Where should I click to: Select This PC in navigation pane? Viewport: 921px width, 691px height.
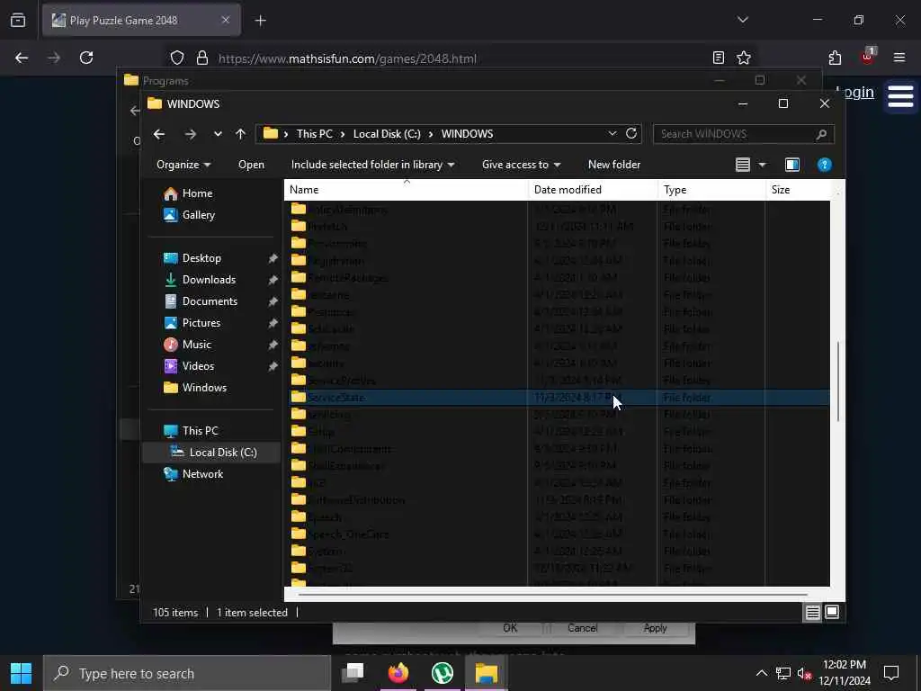tap(200, 431)
